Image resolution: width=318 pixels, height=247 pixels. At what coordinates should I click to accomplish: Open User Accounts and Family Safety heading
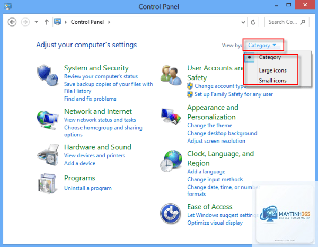pyautogui.click(x=215, y=73)
